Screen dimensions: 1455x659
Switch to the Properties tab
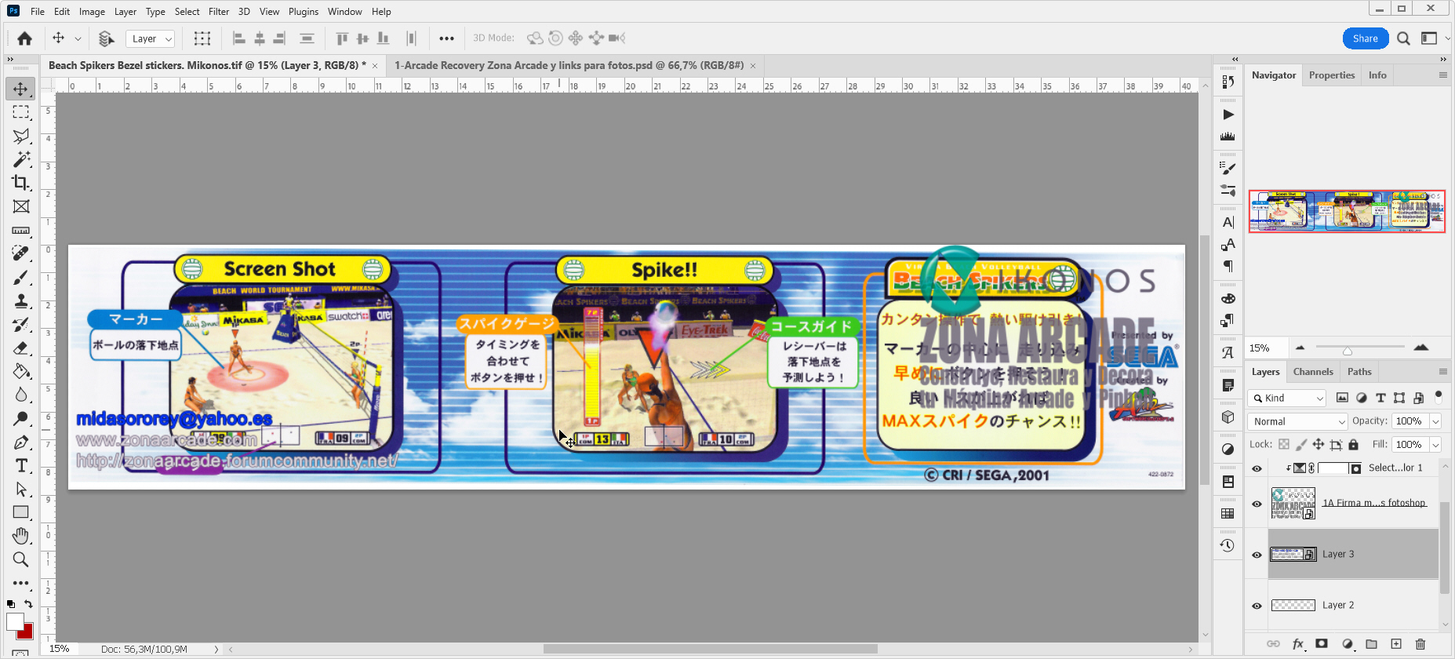(1332, 75)
